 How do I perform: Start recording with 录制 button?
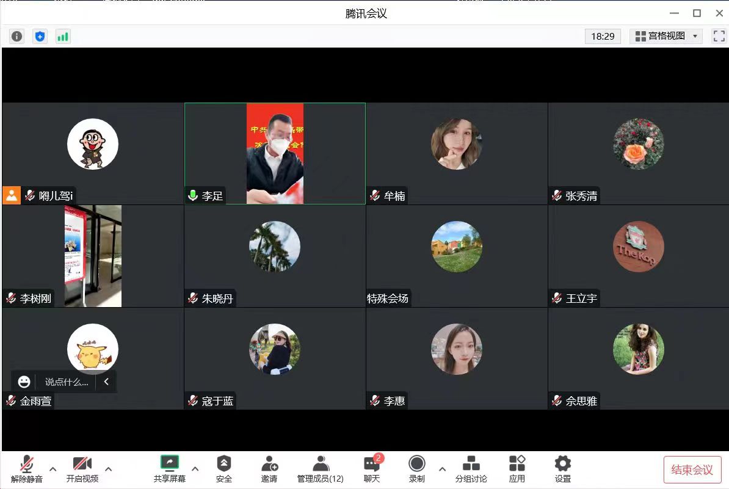(x=417, y=469)
